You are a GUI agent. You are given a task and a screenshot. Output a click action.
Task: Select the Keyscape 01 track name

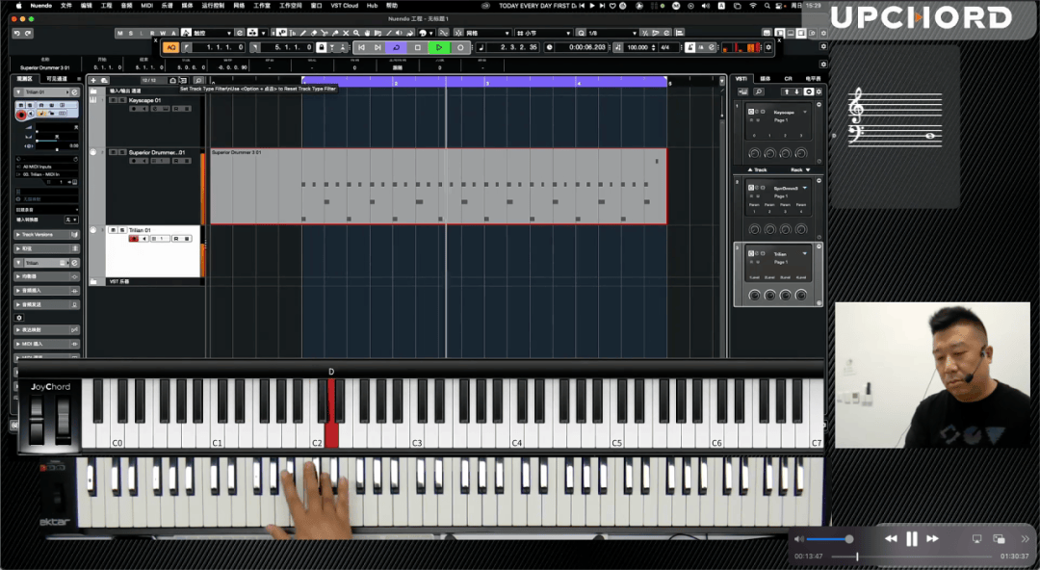point(144,100)
